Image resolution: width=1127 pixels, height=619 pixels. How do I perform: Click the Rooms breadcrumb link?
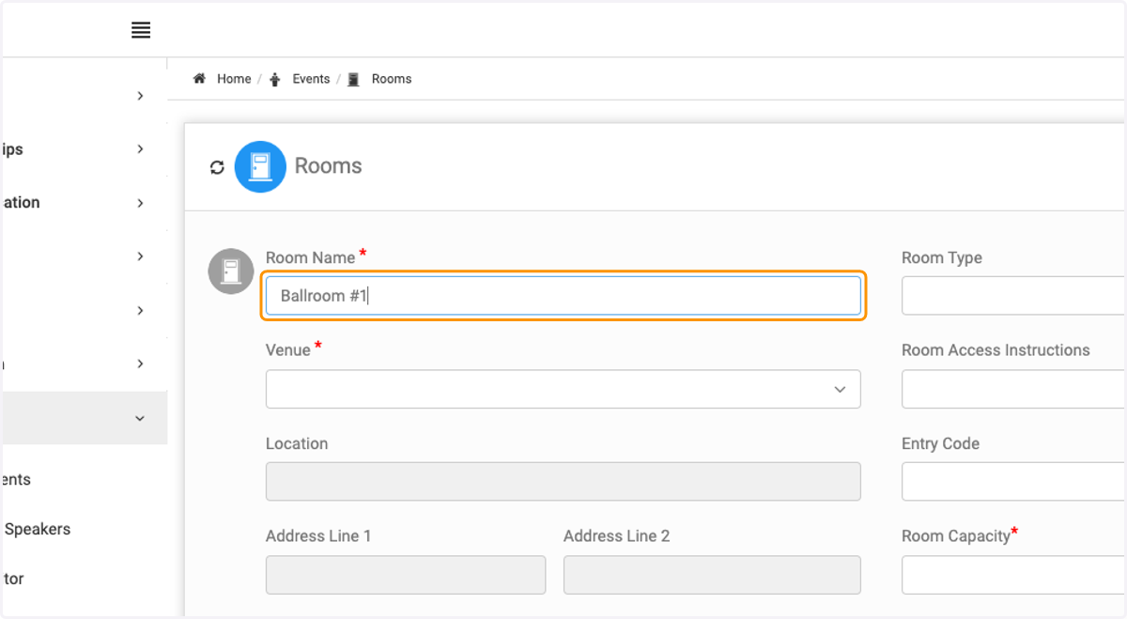(392, 79)
